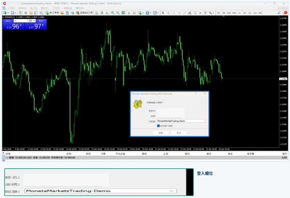
Task: Open the Insert (插入) menu
Action: (33, 8)
